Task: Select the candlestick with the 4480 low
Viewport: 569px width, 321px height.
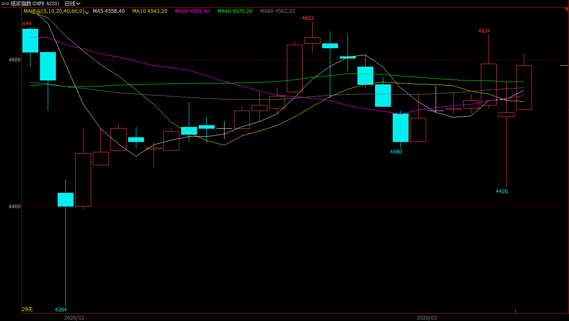Action: 400,128
